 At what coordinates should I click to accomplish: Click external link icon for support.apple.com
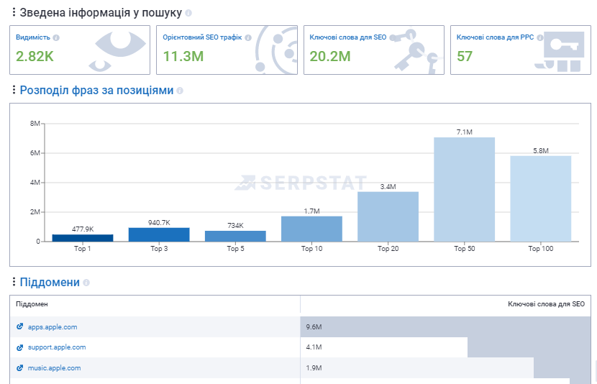click(x=20, y=347)
